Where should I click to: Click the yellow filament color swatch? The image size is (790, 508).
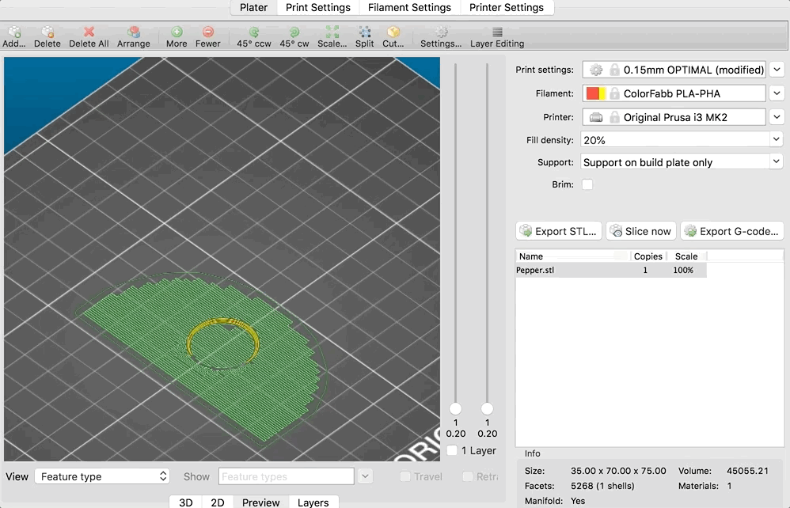click(602, 93)
